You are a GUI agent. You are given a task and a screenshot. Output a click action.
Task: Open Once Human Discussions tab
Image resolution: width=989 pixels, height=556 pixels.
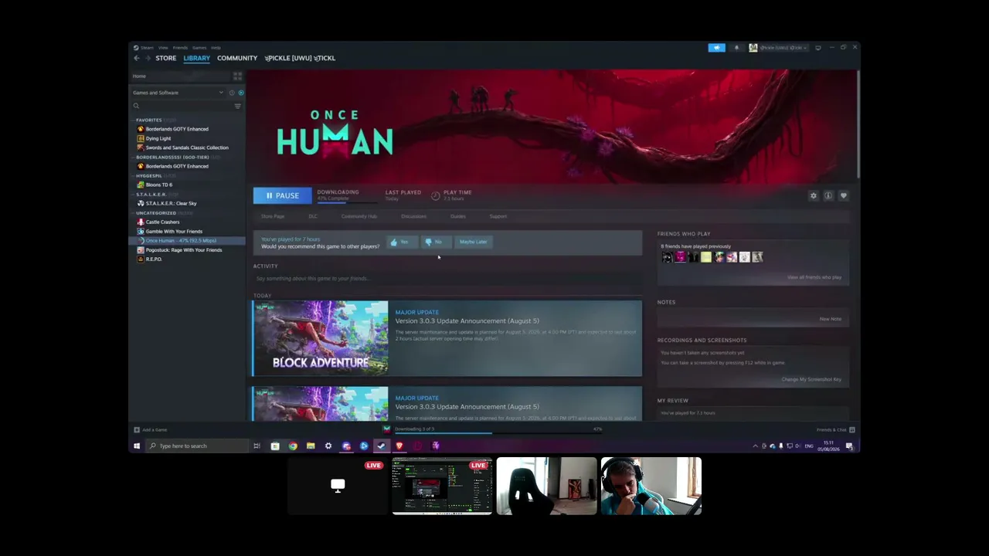coord(413,216)
